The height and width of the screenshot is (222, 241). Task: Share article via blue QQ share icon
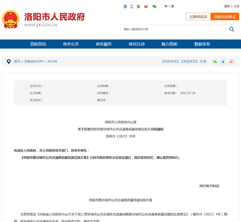click(223, 62)
